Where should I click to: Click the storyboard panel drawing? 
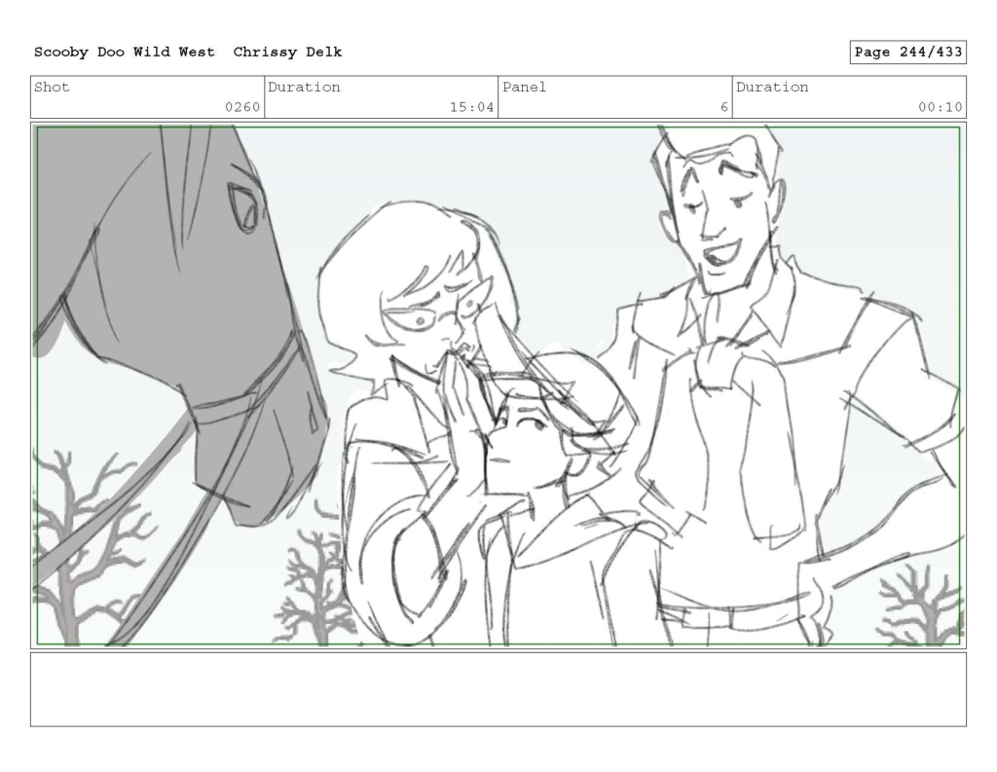coord(498,386)
